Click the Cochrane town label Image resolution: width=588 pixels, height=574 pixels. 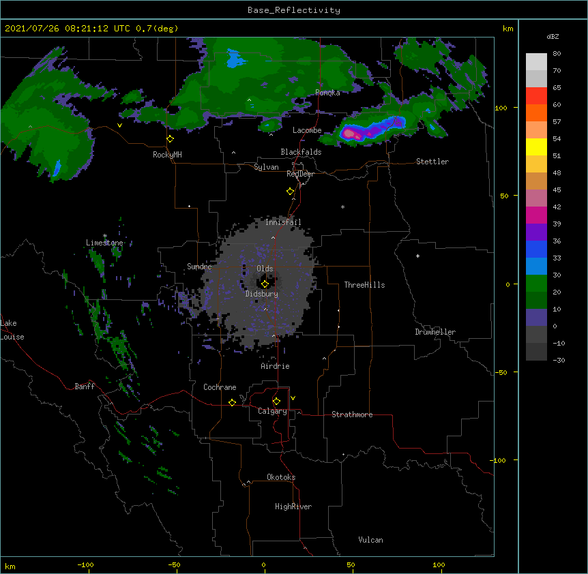[x=220, y=387]
